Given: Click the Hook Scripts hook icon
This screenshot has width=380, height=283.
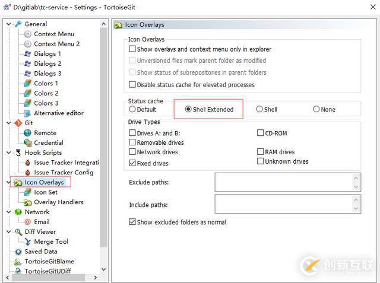Looking at the screenshot, I should [18, 152].
